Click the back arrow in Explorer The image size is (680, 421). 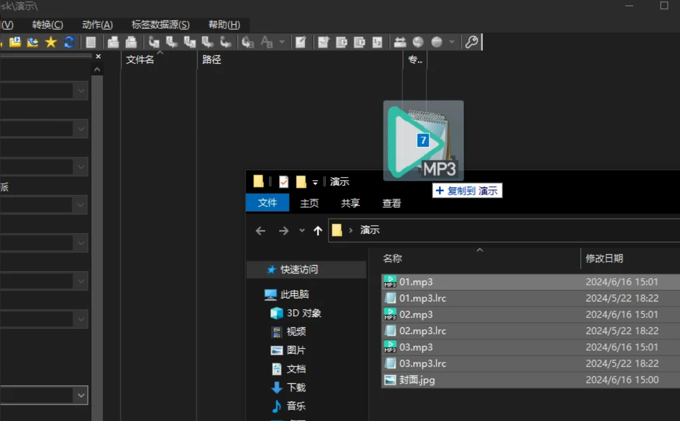click(260, 230)
